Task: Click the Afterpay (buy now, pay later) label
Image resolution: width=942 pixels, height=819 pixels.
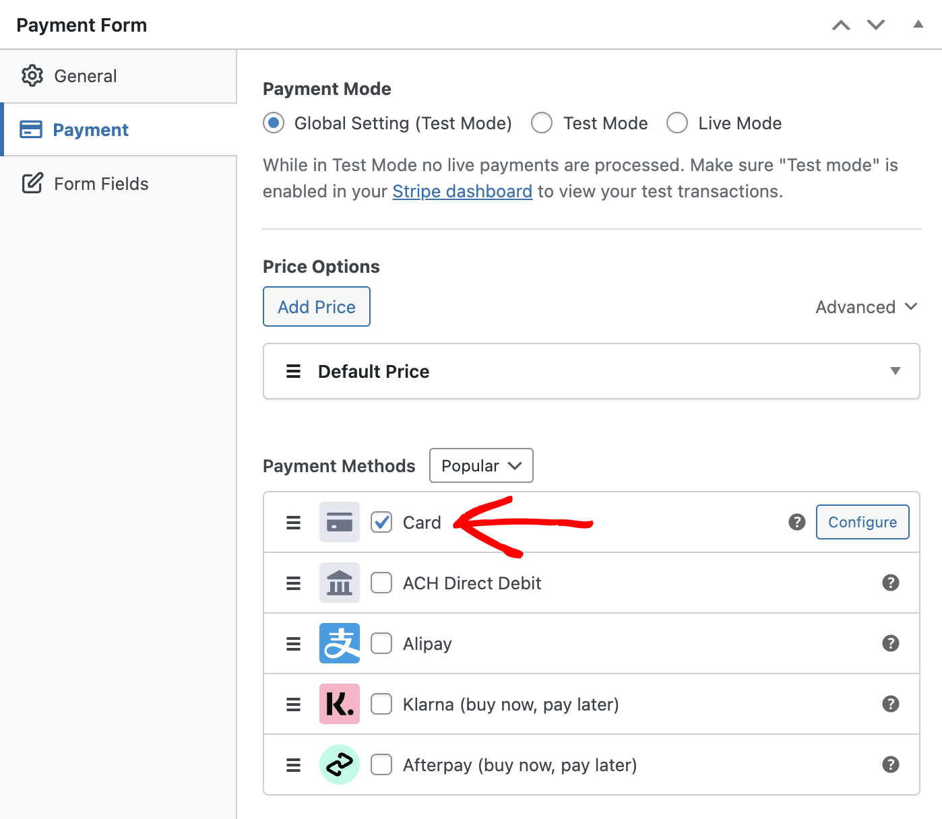Action: click(x=520, y=765)
